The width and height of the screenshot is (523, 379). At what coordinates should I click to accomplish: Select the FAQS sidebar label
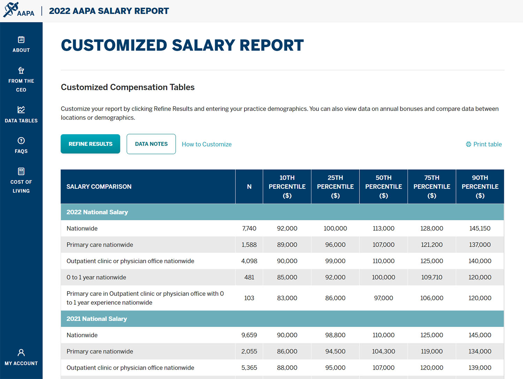[21, 151]
